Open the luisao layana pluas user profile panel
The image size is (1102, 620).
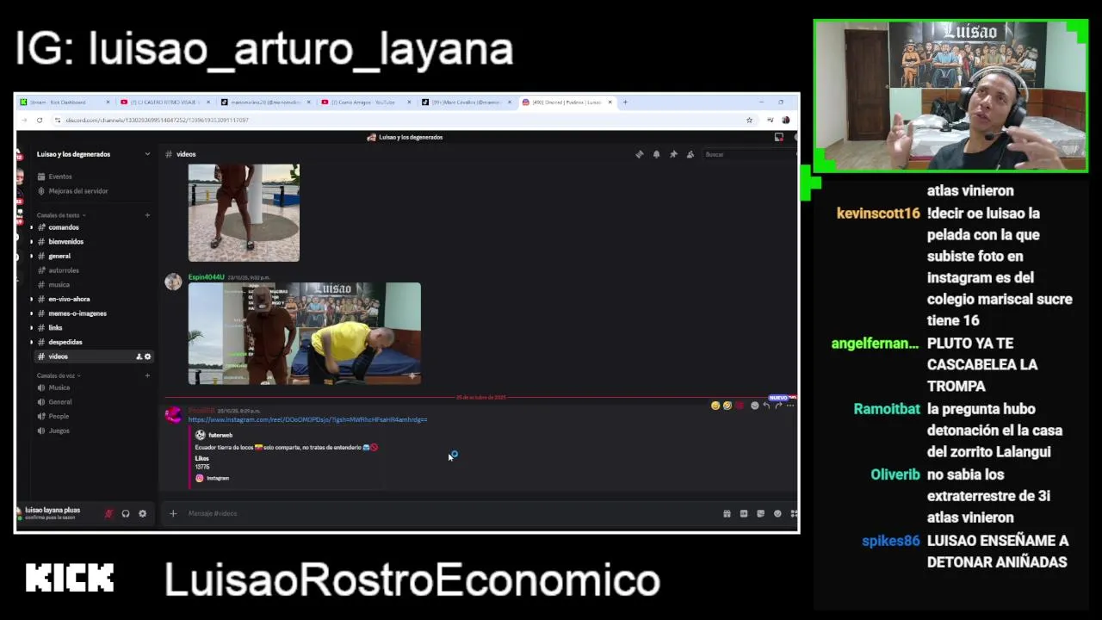pyautogui.click(x=52, y=513)
